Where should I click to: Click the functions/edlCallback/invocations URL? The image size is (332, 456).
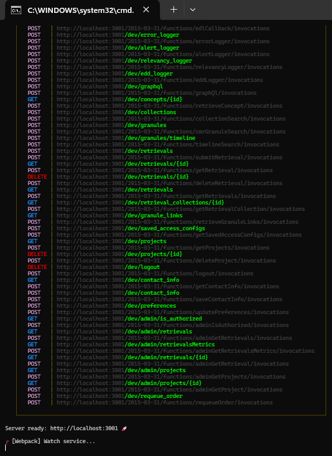[163, 28]
